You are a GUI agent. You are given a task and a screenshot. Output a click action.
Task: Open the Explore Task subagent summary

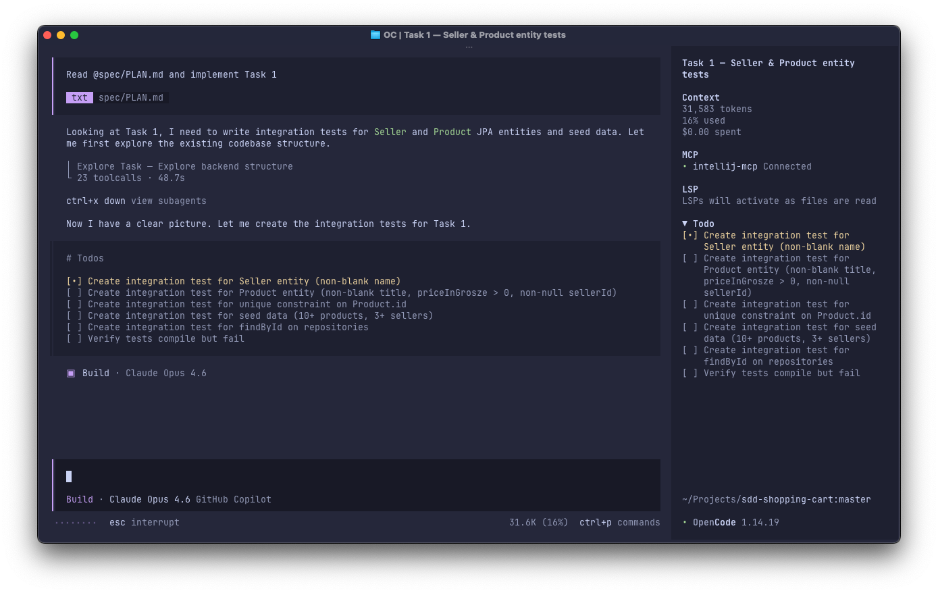coord(185,166)
